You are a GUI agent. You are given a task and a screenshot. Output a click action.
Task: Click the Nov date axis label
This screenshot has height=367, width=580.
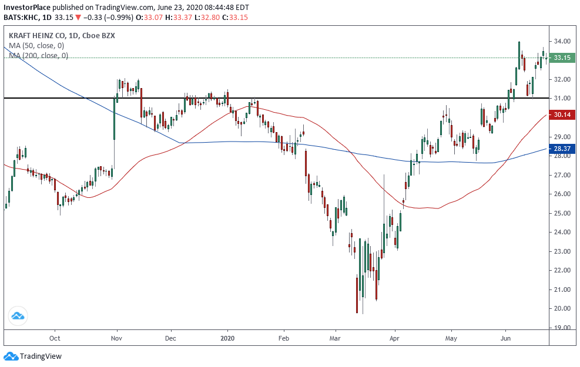coord(116,338)
